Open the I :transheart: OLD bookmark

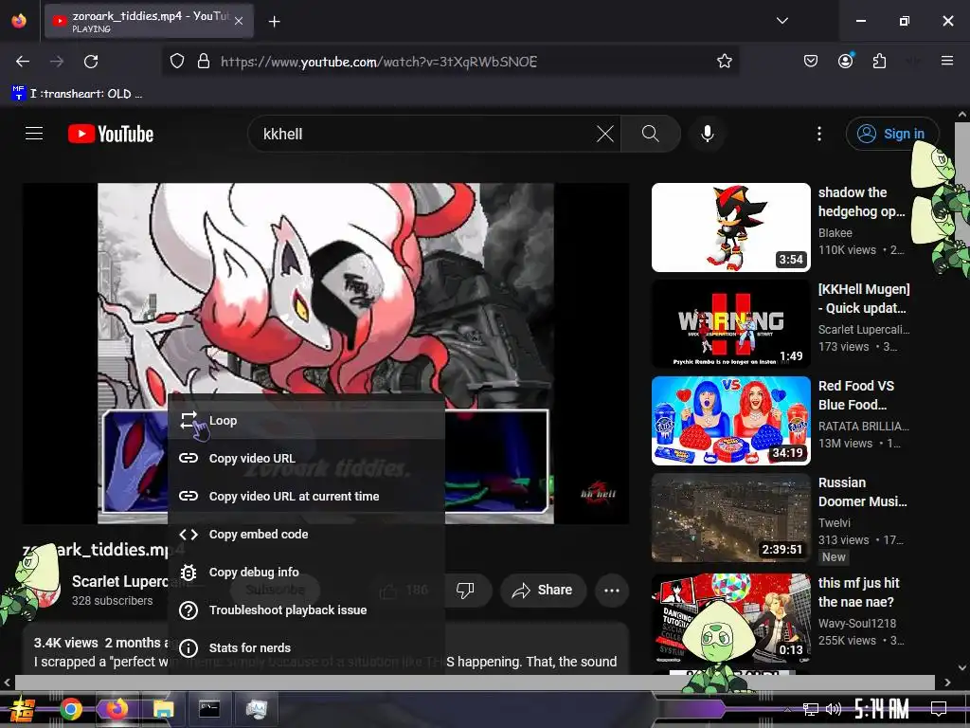click(78, 94)
